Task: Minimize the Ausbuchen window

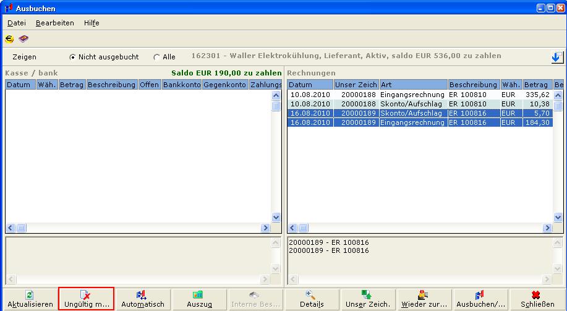Action: point(541,8)
